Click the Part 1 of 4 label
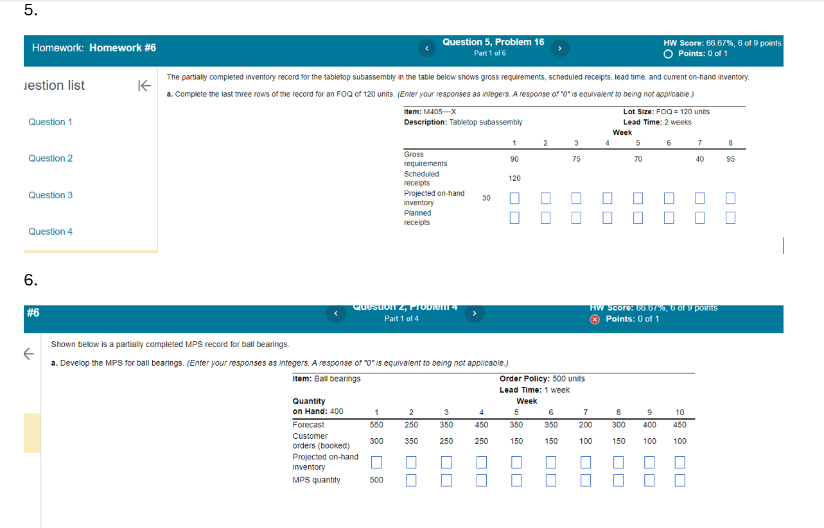 coord(401,319)
